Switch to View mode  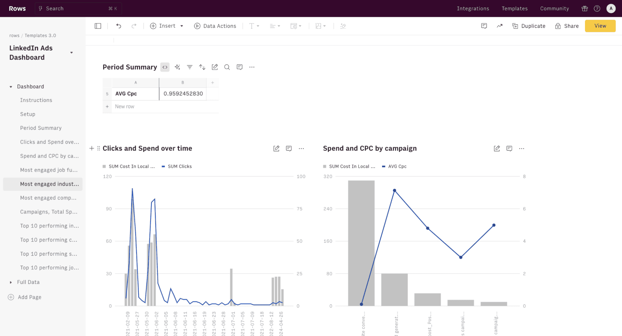click(x=600, y=26)
